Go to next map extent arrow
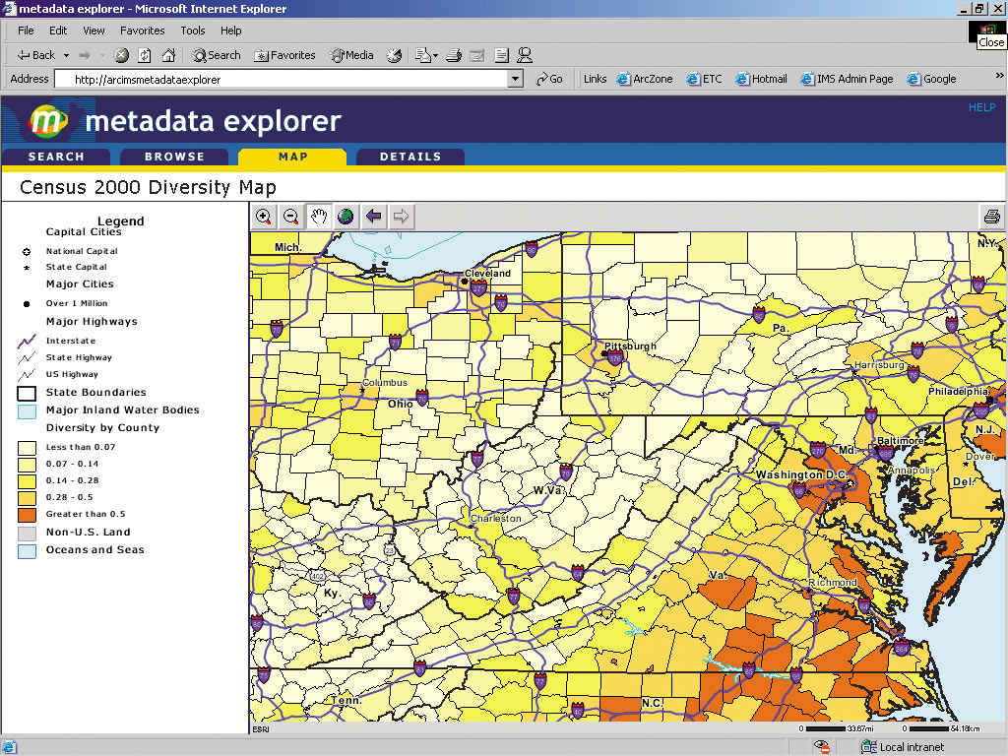The width and height of the screenshot is (1008, 756). click(401, 217)
